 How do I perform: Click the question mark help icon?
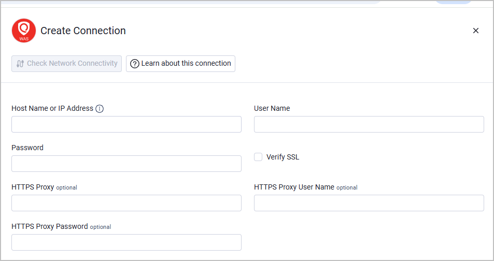[x=135, y=64]
